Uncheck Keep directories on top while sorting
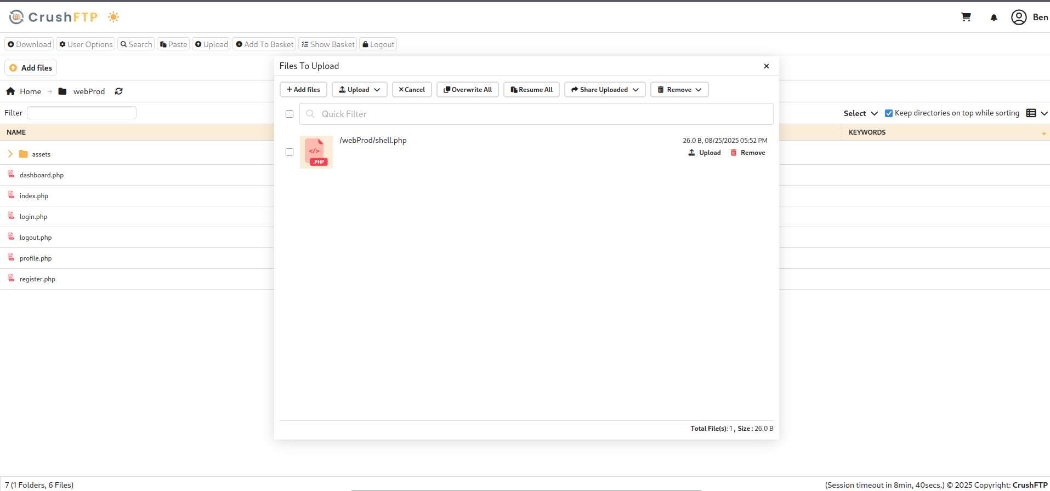The width and height of the screenshot is (1050, 491). coord(889,113)
